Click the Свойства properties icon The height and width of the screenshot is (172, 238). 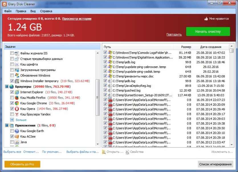(127, 152)
